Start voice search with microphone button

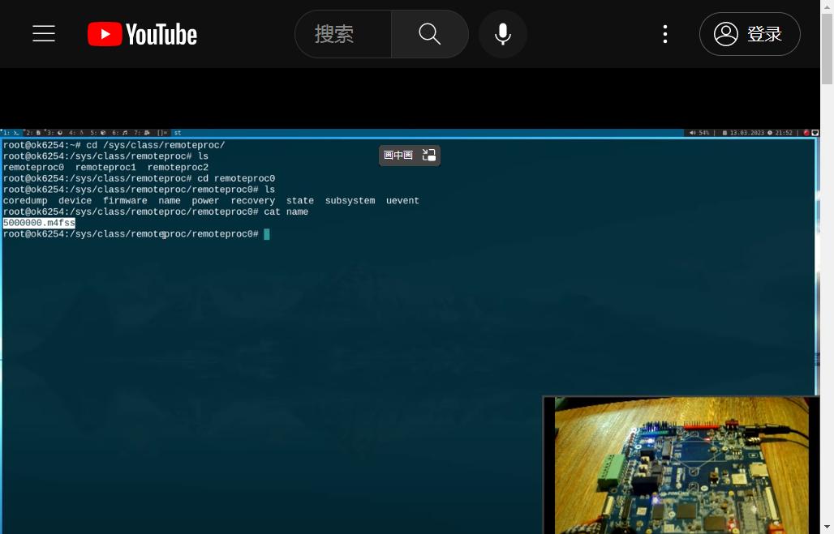(x=503, y=34)
